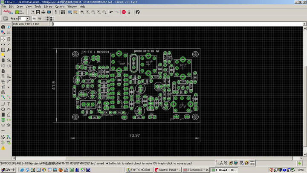The height and width of the screenshot is (173, 307).
Task: Click the red Stop command icon
Action: tap(124, 12)
